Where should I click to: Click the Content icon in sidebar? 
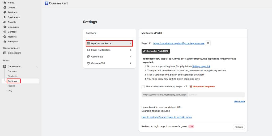5,32
